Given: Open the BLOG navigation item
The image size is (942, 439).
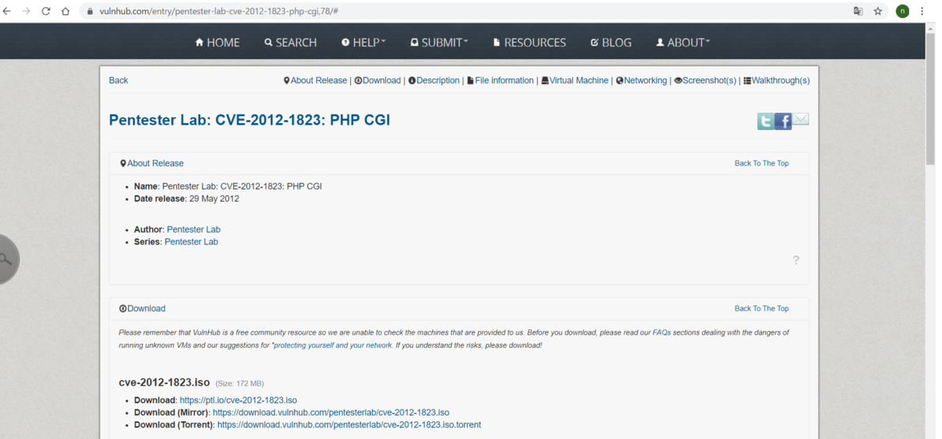Looking at the screenshot, I should coord(611,42).
